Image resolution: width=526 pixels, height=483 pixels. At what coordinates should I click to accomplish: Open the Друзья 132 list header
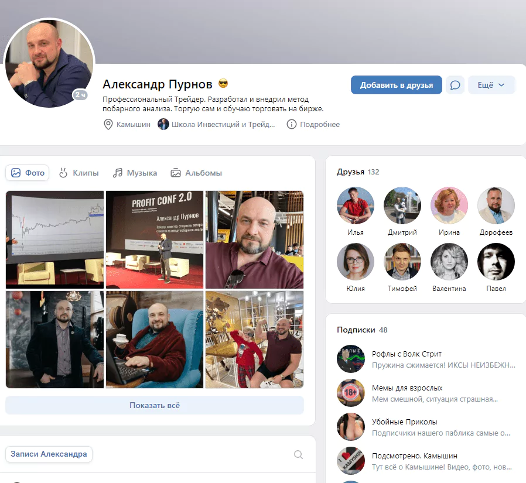358,172
